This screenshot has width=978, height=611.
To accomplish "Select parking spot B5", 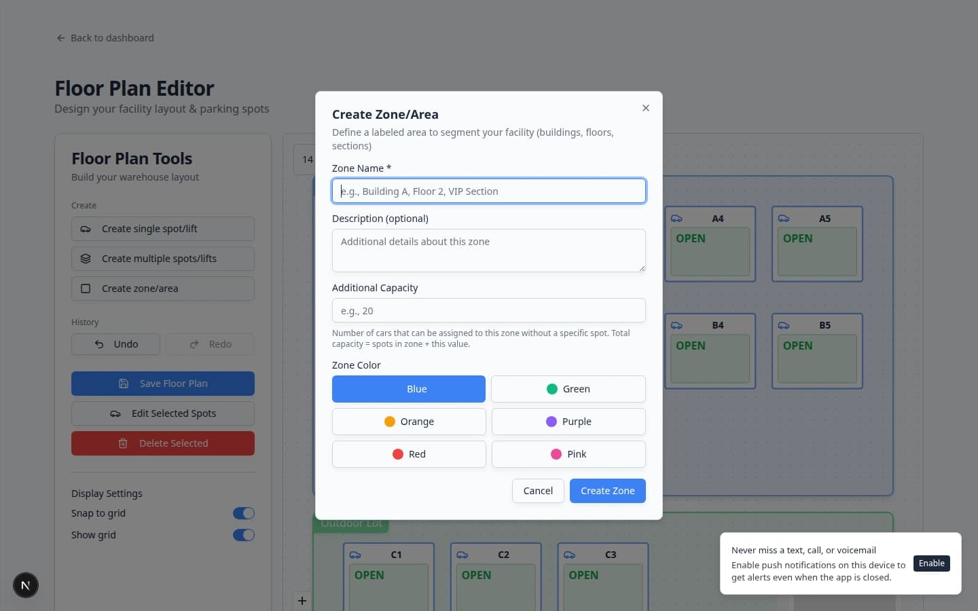I will point(818,351).
